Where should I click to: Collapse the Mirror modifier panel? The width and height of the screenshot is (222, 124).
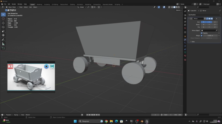pos(189,19)
